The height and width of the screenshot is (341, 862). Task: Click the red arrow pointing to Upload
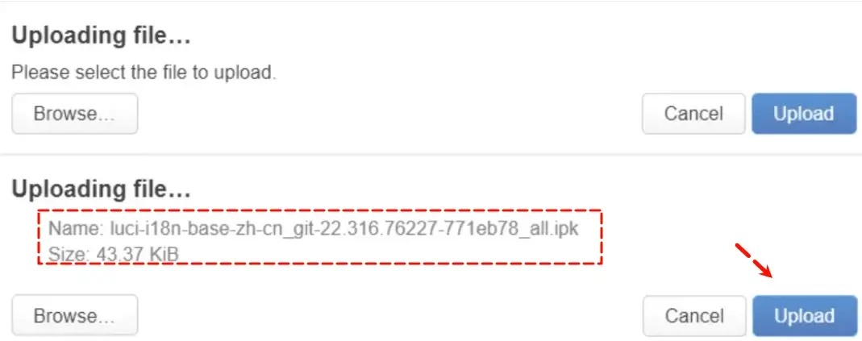pyautogui.click(x=755, y=260)
